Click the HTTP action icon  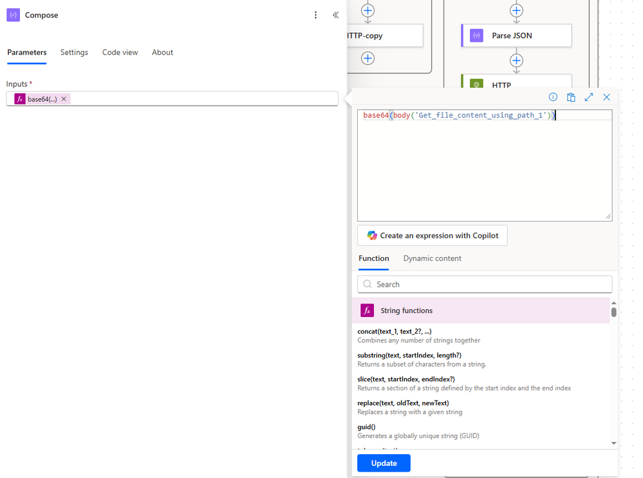click(476, 83)
